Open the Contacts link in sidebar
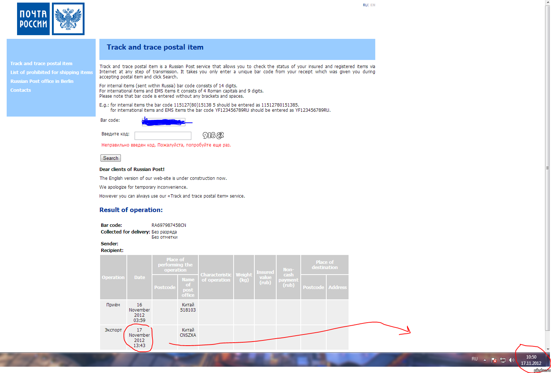 point(21,90)
